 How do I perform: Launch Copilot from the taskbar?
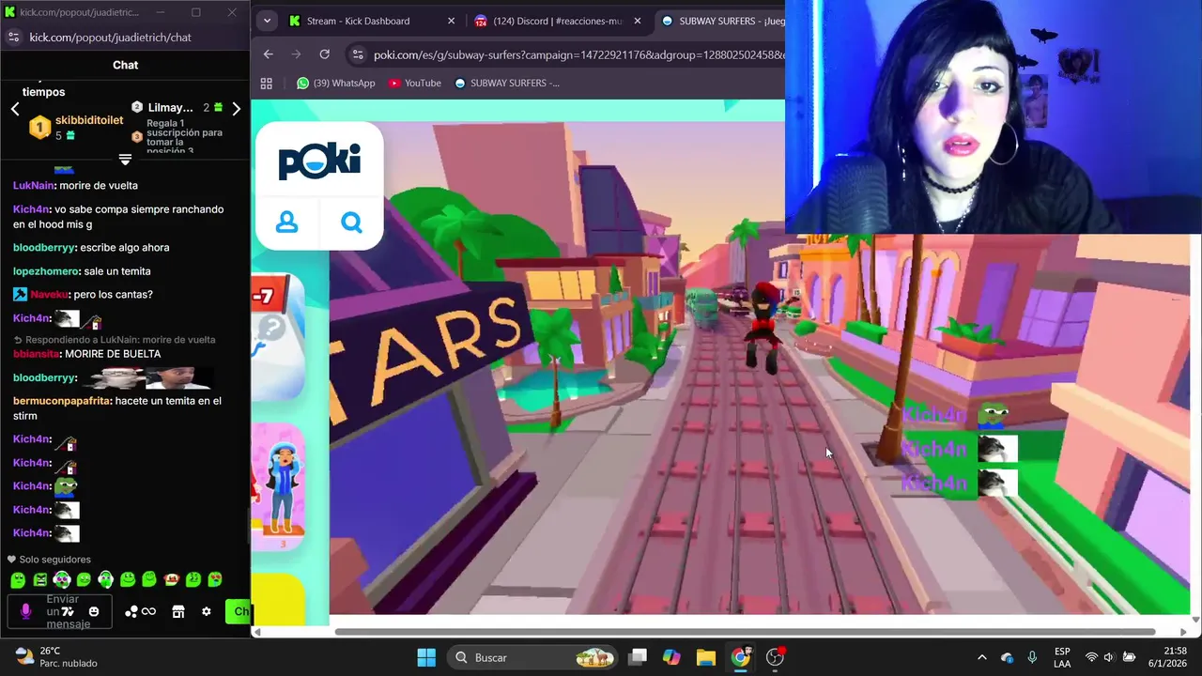coord(671,657)
